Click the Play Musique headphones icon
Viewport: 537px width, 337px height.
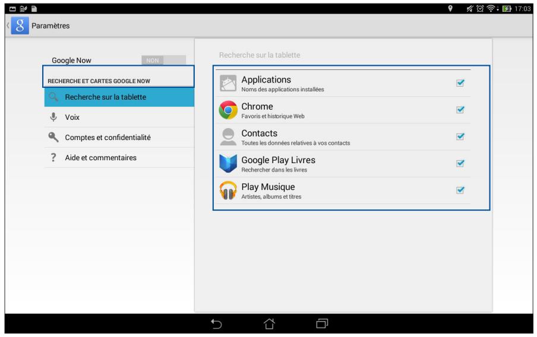point(228,190)
